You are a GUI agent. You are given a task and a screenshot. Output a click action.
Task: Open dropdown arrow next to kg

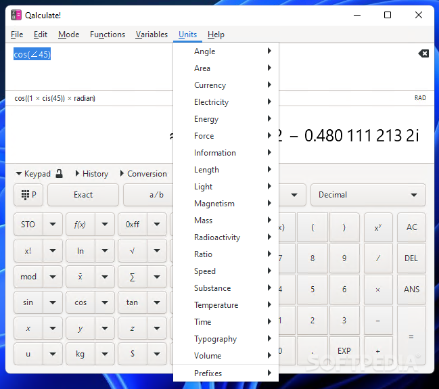105,354
